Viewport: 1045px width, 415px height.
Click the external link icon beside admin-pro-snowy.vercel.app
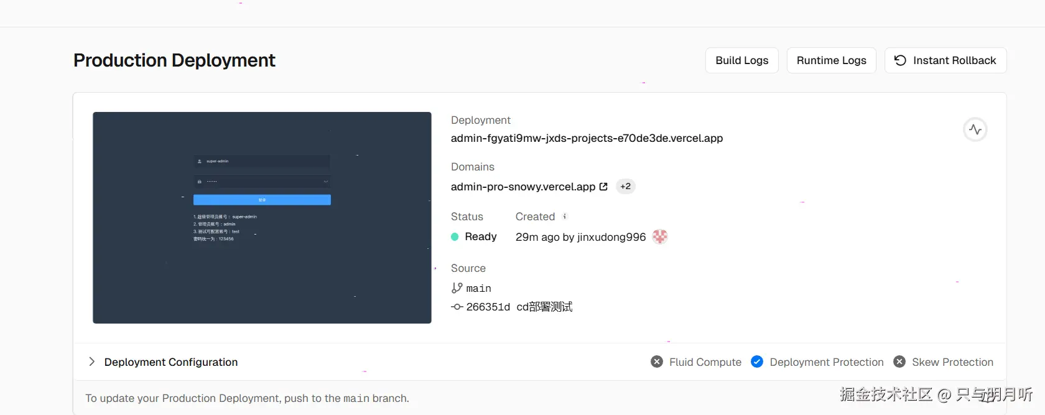point(603,187)
